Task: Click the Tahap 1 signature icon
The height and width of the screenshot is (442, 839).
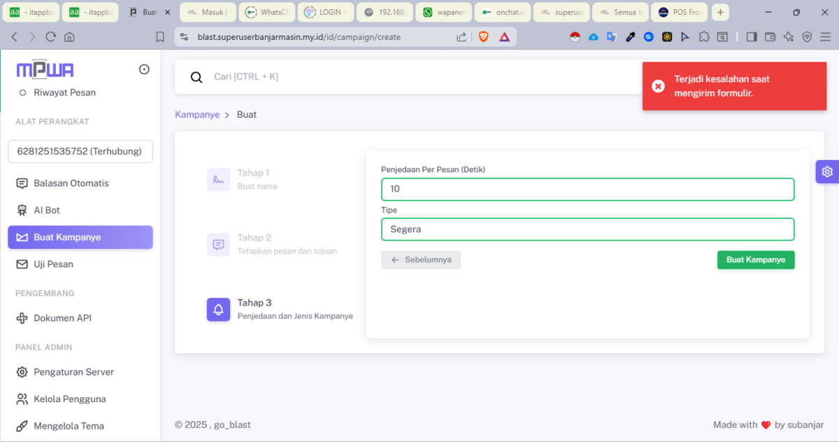Action: 218,179
